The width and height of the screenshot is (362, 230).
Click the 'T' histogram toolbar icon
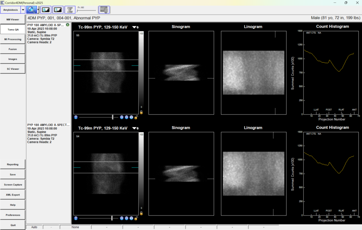pyautogui.click(x=58, y=10)
